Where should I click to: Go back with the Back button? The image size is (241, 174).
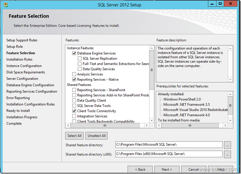(x=140, y=169)
